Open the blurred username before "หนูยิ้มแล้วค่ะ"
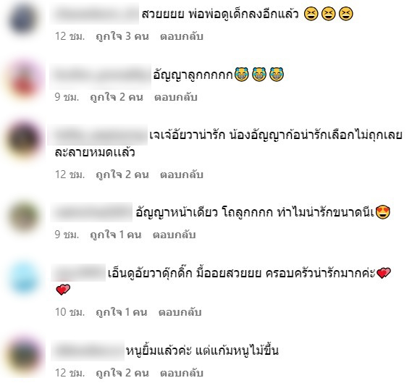The image size is (412, 391). click(88, 350)
